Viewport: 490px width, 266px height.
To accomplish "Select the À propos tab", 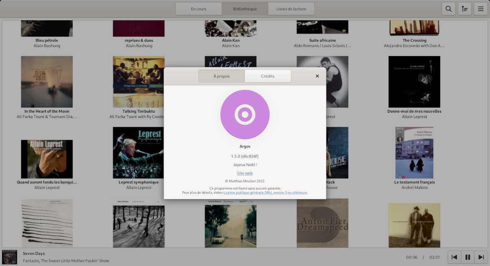I will (x=222, y=76).
